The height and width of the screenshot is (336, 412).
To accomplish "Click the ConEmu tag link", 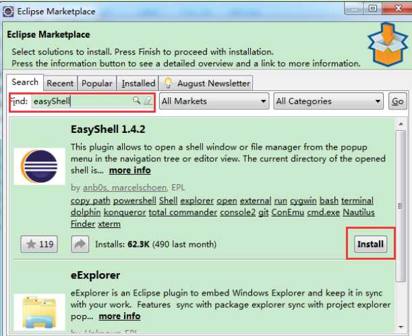I will click(x=288, y=212).
